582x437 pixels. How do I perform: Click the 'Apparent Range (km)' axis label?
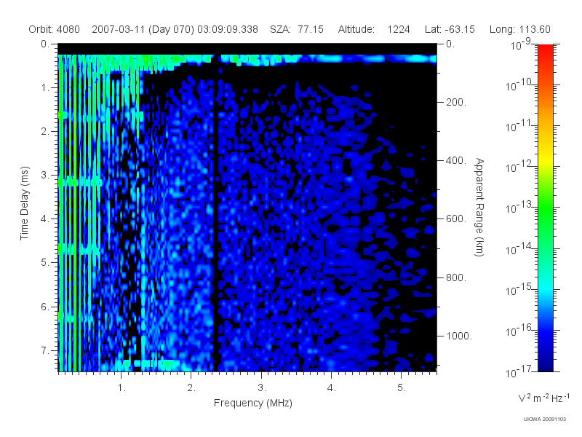pos(479,208)
